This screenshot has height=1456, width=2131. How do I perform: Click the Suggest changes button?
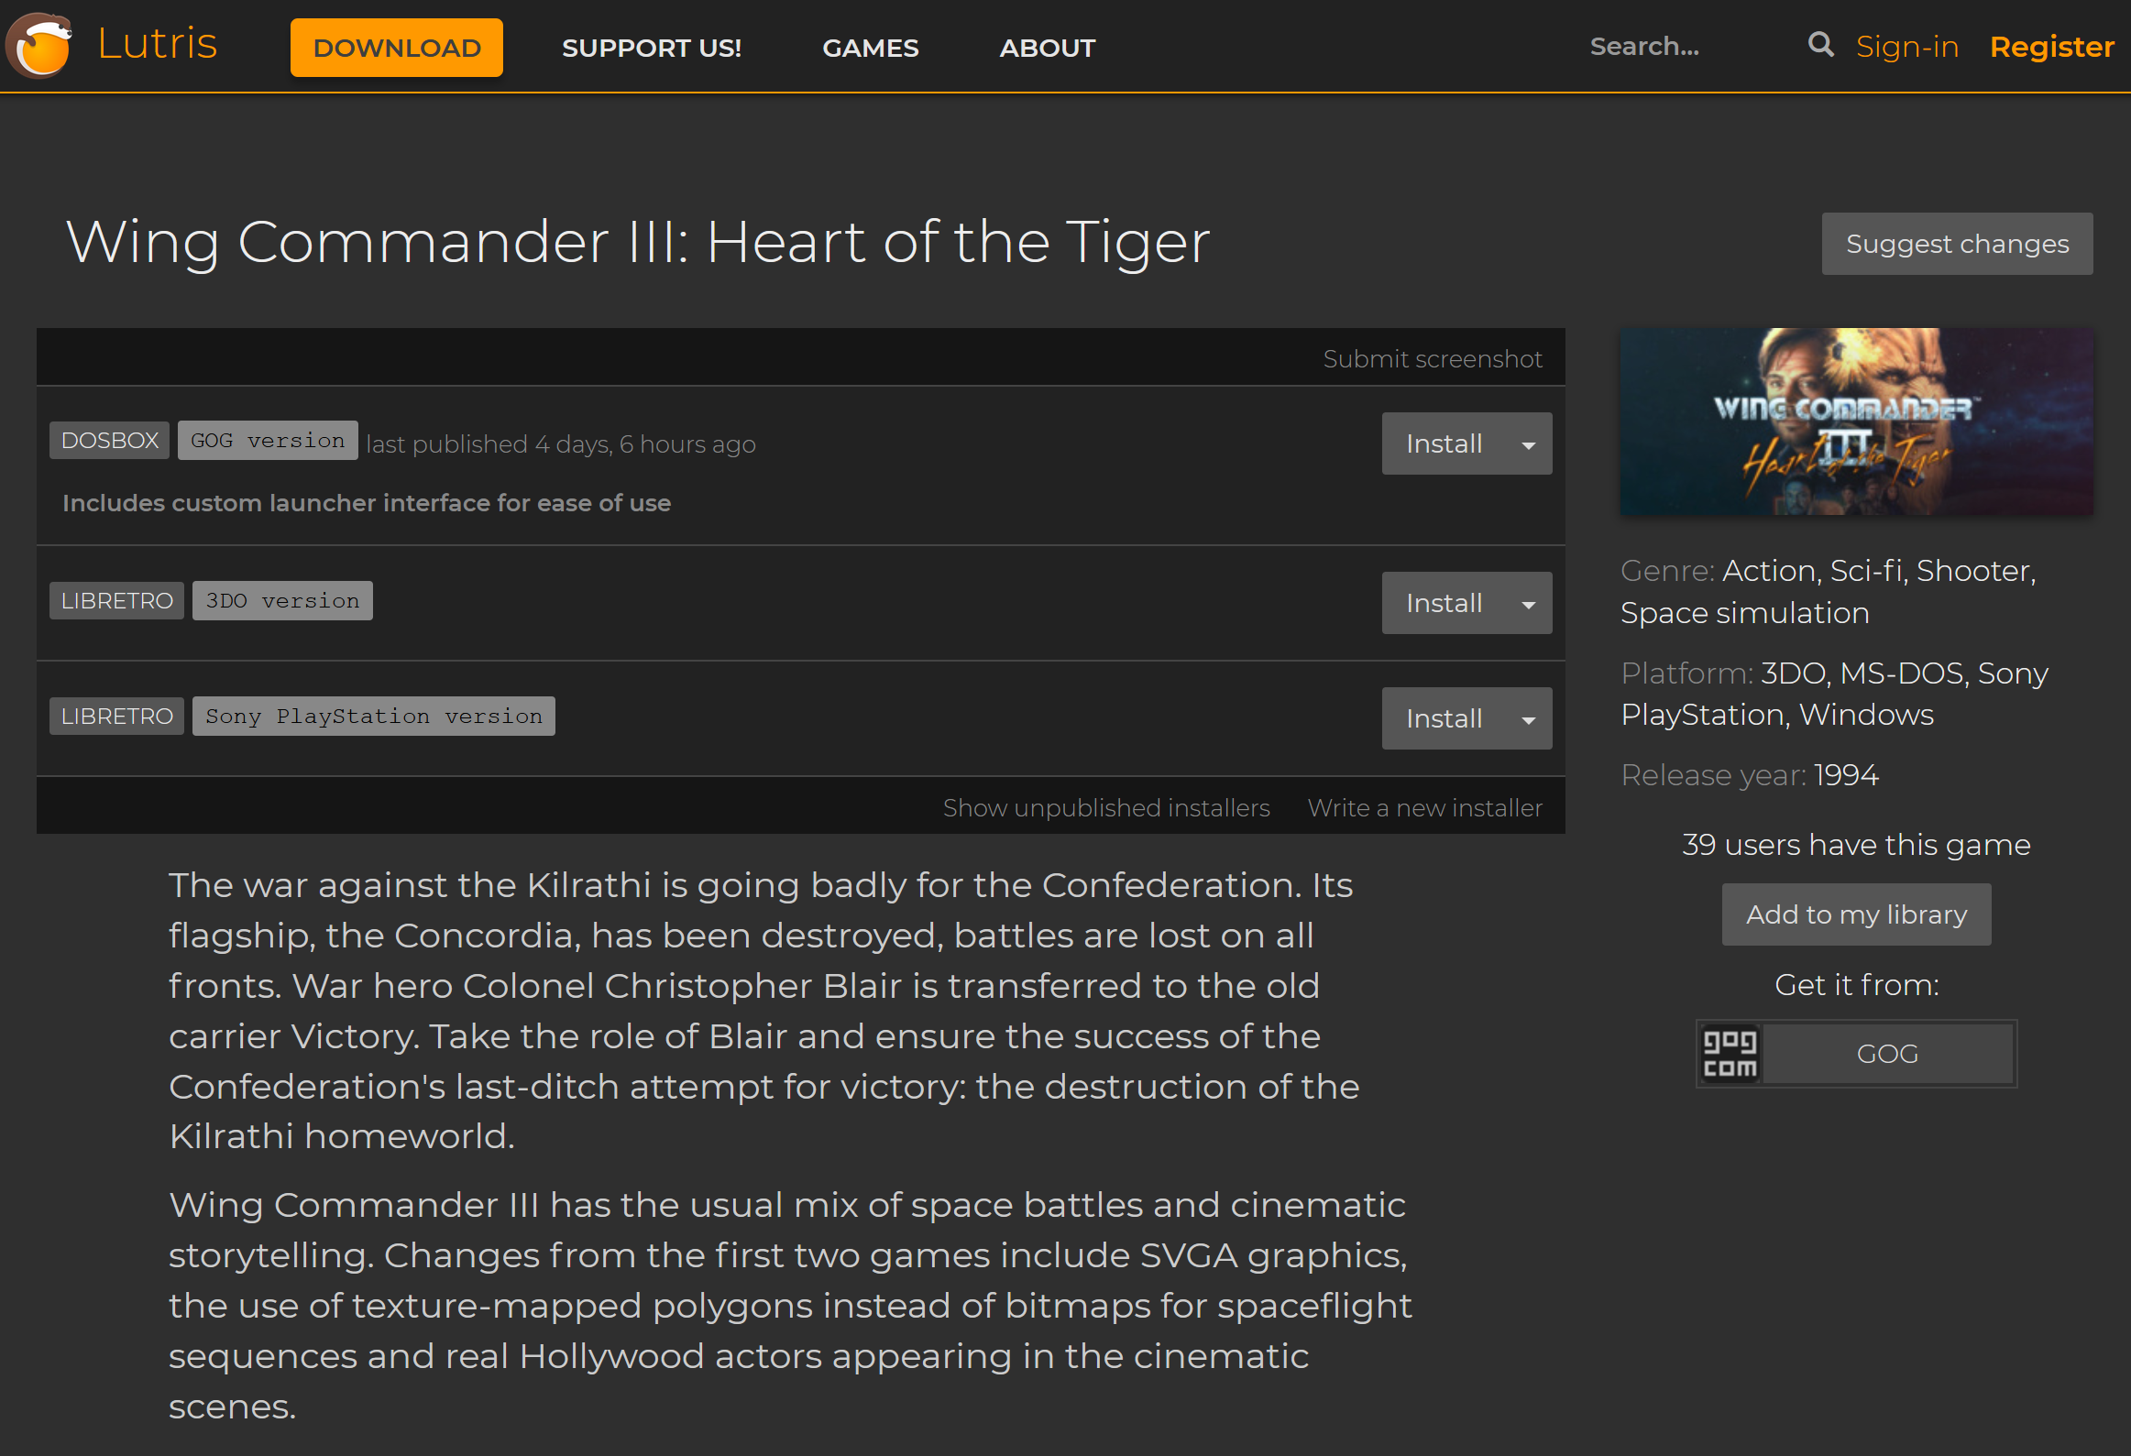coord(1956,244)
